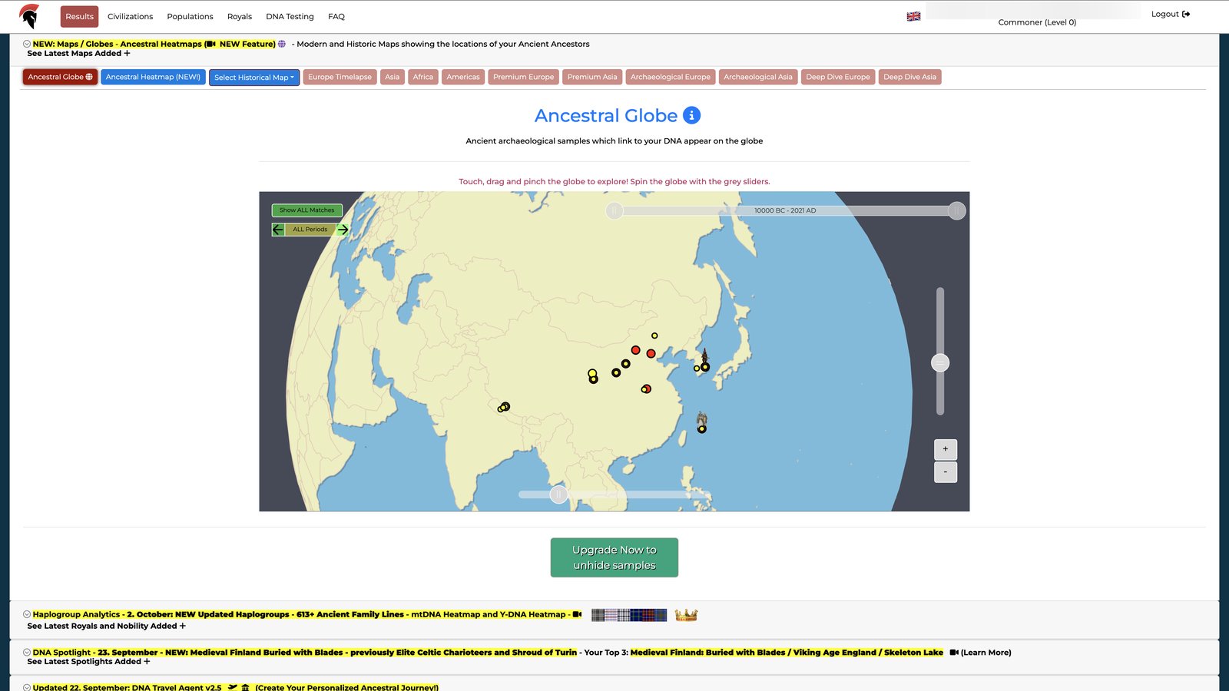1229x691 pixels.
Task: Click the museum icon in DNA Travel Agent row
Action: click(245, 687)
